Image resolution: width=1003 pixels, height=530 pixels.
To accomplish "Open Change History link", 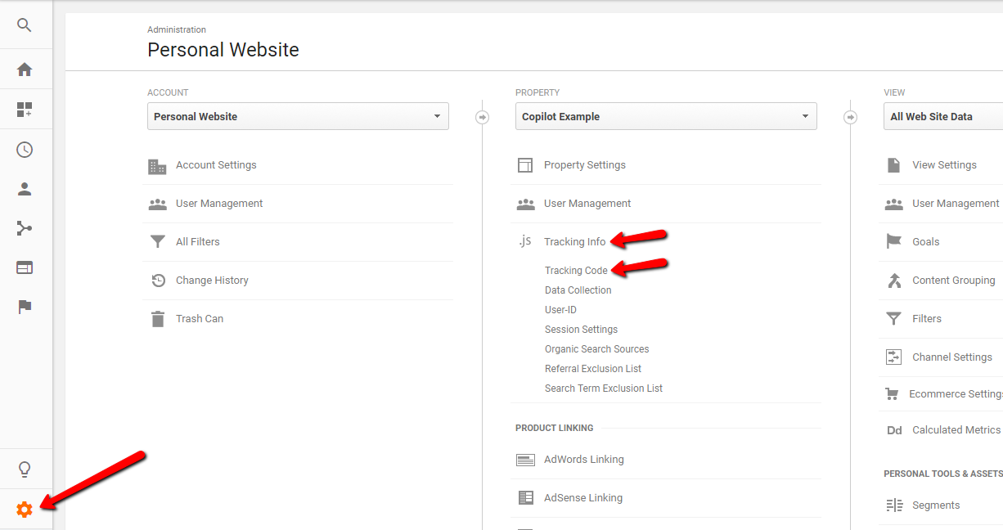I will (212, 281).
